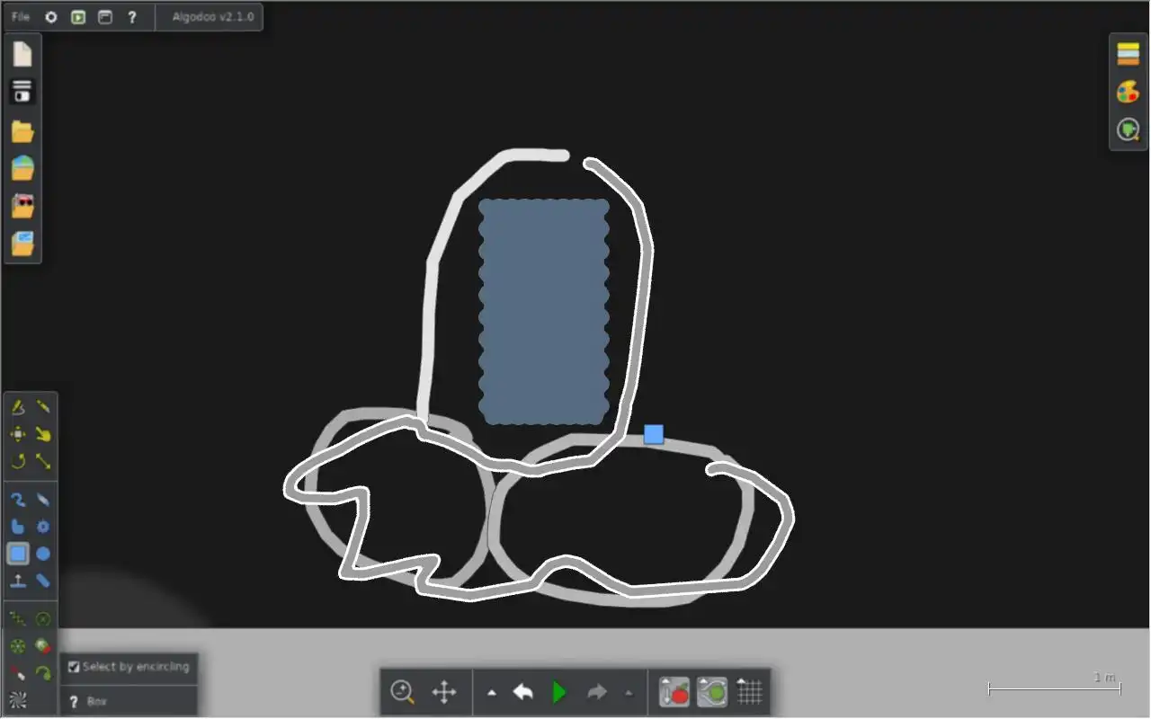Image resolution: width=1151 pixels, height=719 pixels.
Task: Open the folder icon with red creature image
Action: (22, 206)
